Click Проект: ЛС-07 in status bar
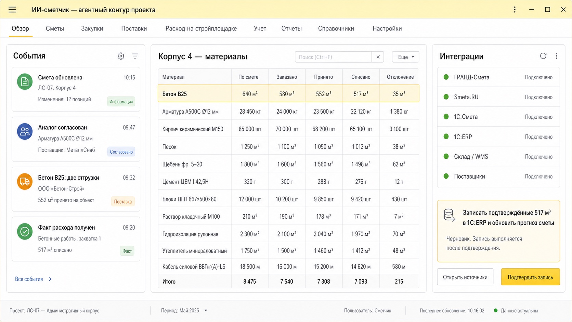This screenshot has width=572, height=322. click(54, 311)
